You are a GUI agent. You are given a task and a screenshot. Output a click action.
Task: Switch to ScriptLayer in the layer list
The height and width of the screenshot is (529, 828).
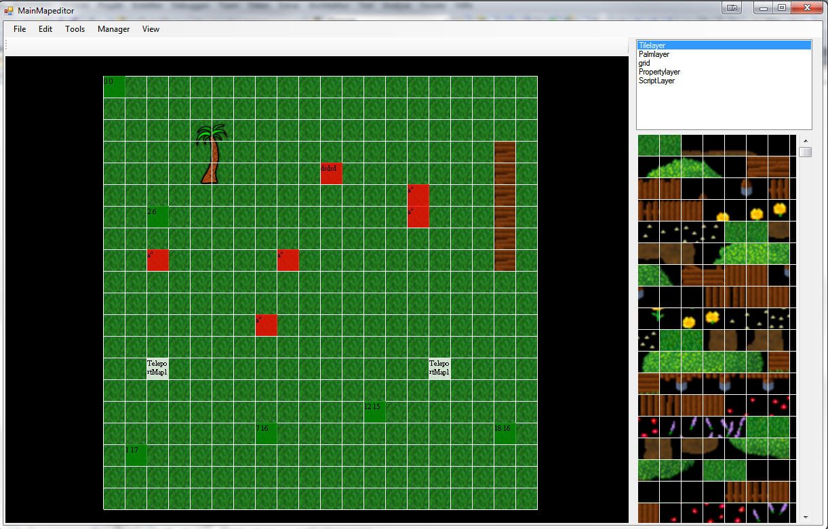[656, 81]
